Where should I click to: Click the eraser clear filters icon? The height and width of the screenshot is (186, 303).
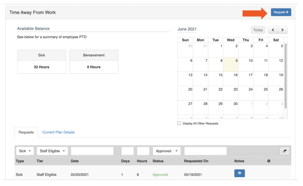tap(285, 151)
